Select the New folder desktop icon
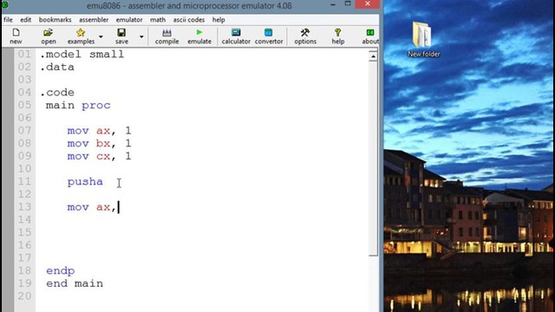The width and height of the screenshot is (555, 312). pyautogui.click(x=424, y=40)
